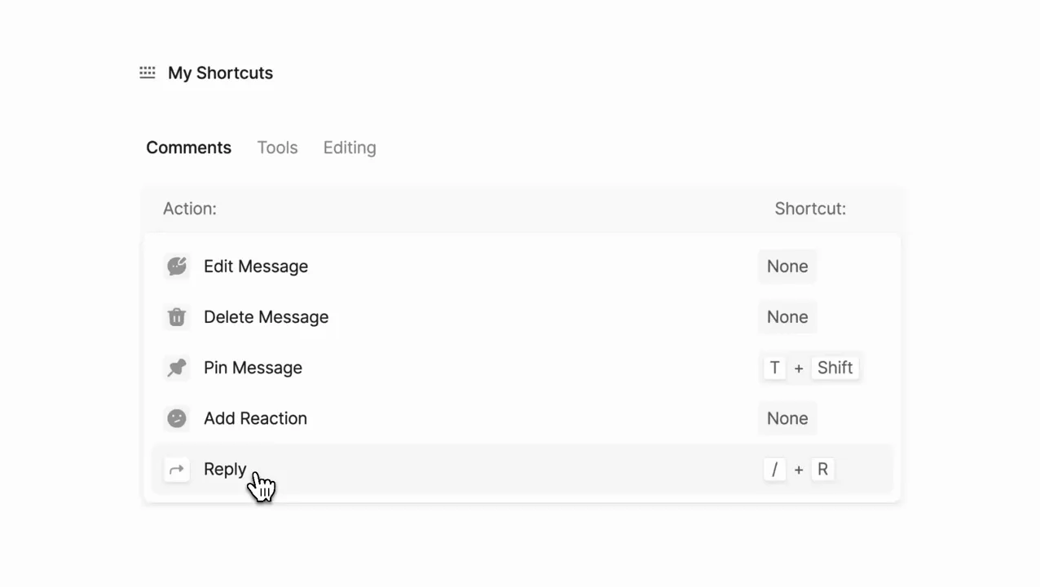Select the Delete Message action label
This screenshot has width=1040, height=587.
pos(266,317)
